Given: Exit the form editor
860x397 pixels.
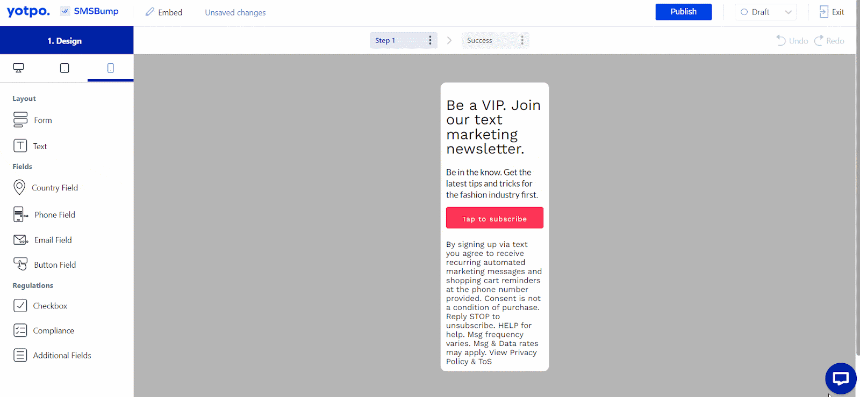Looking at the screenshot, I should [832, 12].
